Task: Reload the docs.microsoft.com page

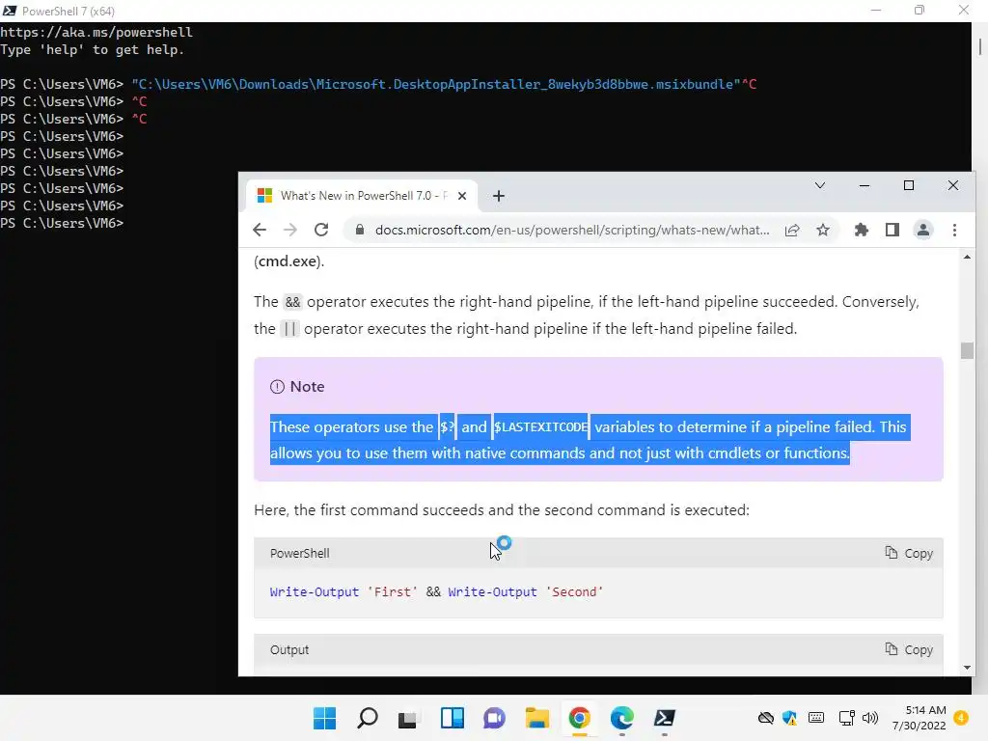Action: click(321, 230)
